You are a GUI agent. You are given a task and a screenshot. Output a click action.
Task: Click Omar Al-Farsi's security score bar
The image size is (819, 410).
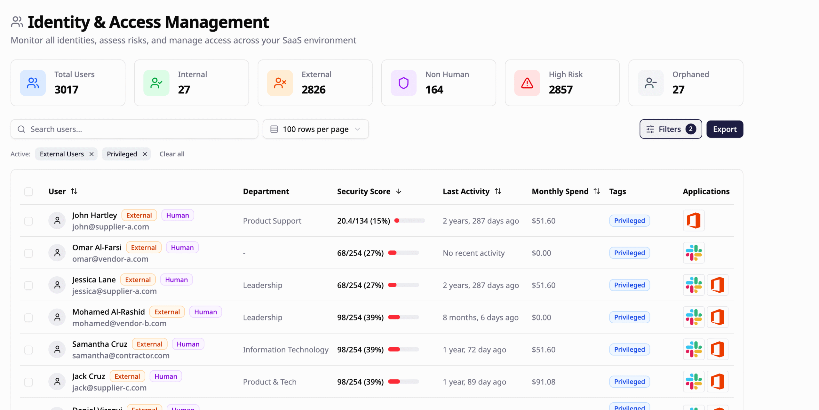pos(403,253)
